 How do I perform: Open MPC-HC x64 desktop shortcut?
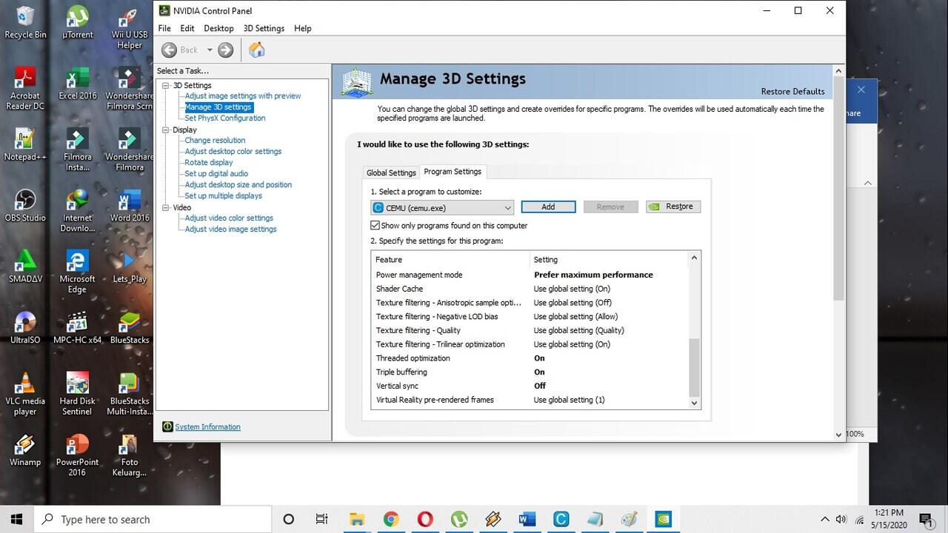coord(77,328)
